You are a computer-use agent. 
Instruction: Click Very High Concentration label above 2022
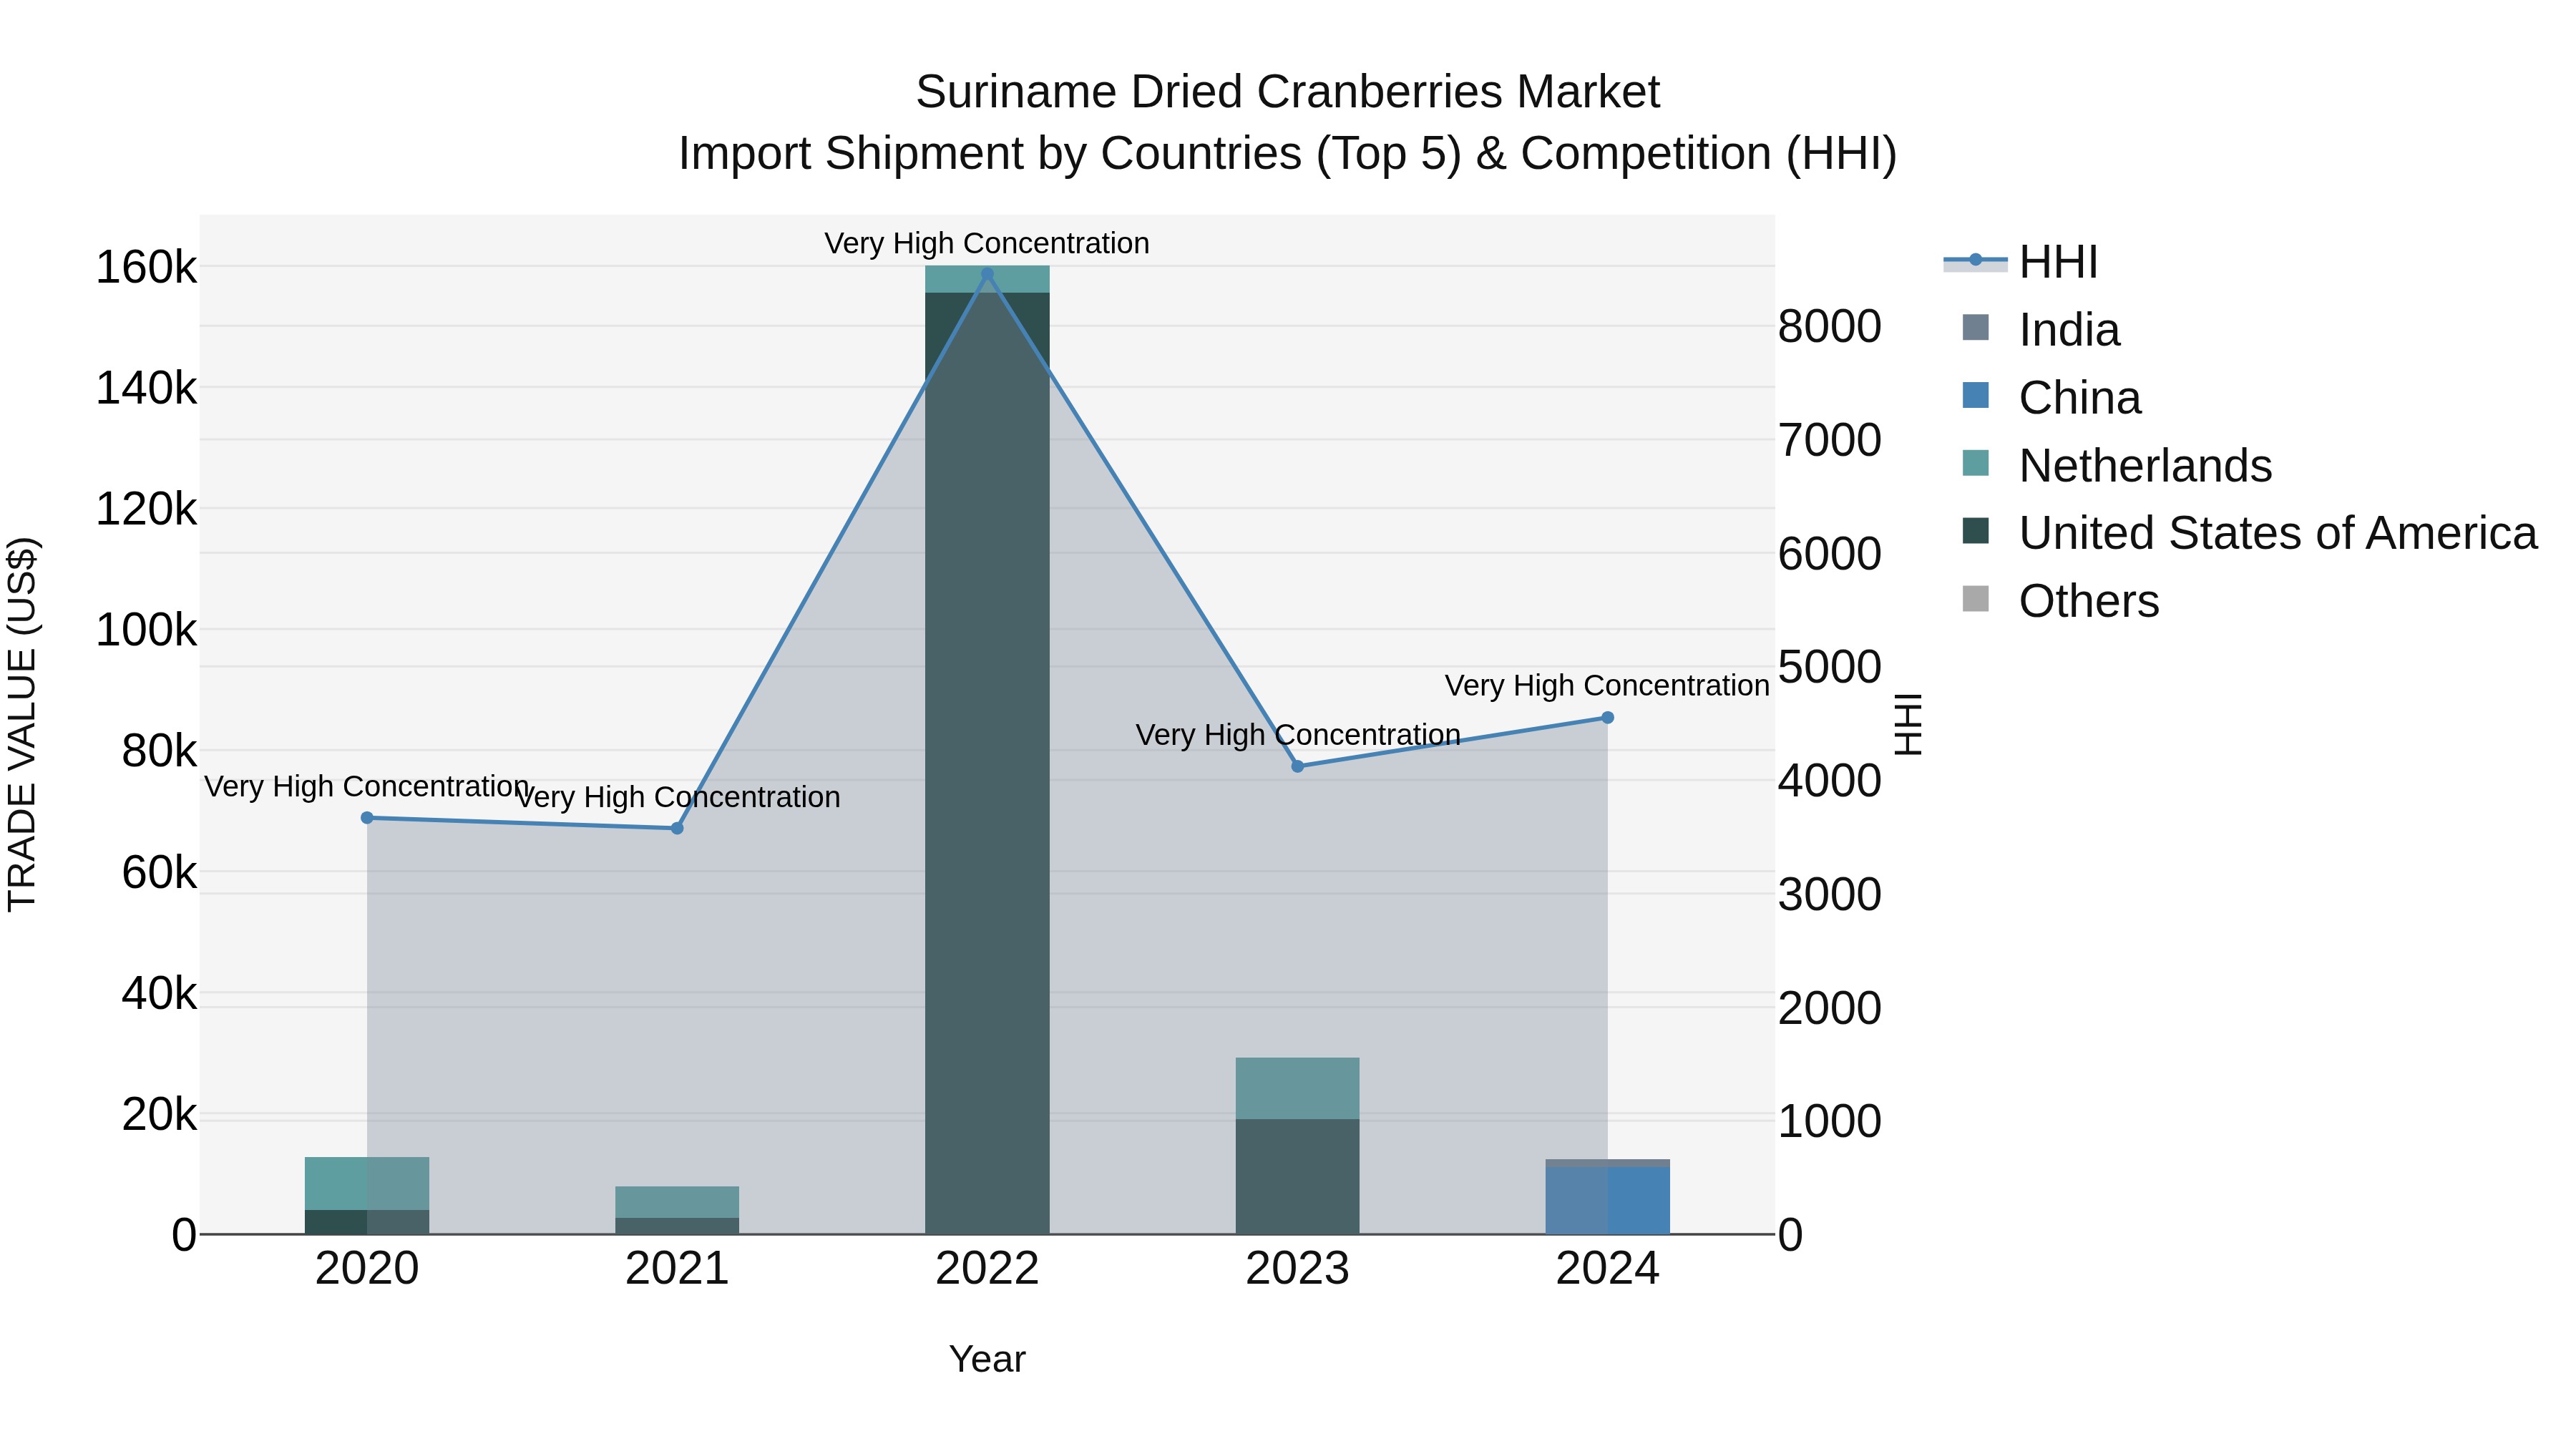point(987,243)
